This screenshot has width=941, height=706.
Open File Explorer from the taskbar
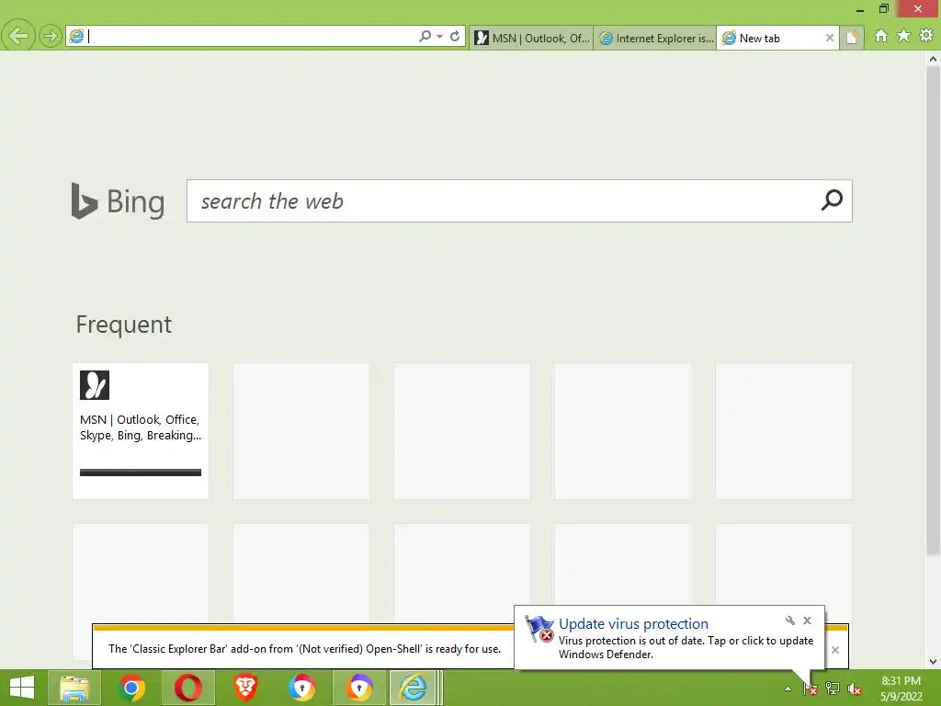[74, 688]
